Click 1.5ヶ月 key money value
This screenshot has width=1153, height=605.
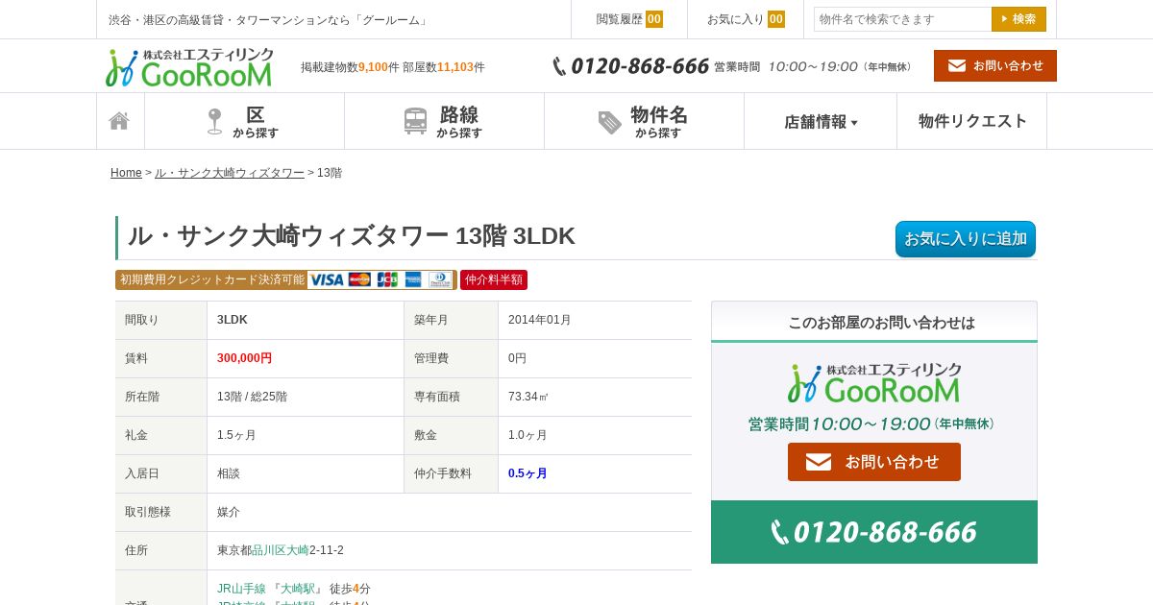(236, 435)
